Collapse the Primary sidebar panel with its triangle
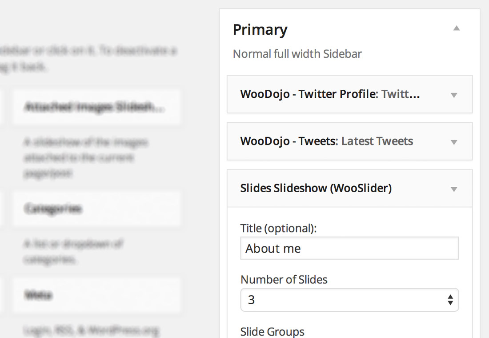This screenshot has height=338, width=489. click(x=457, y=28)
